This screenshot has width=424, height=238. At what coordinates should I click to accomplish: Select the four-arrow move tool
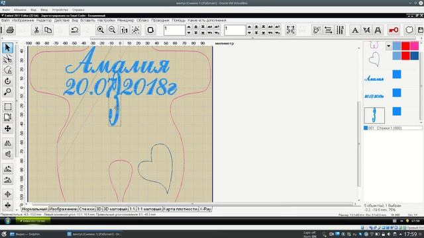[x=7, y=128]
